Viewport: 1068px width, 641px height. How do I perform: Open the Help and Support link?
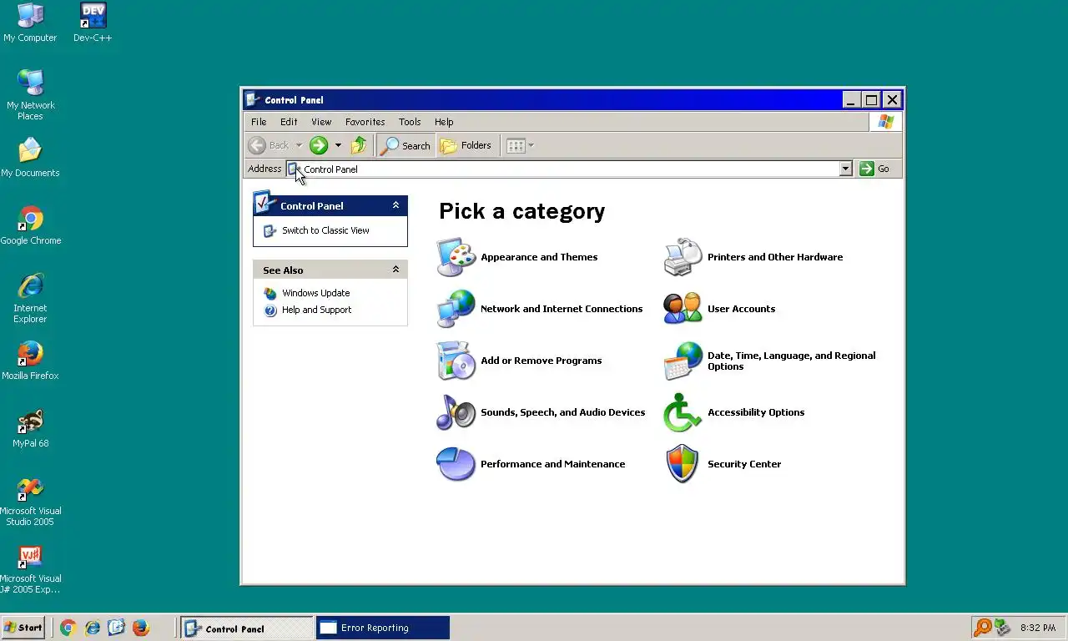pyautogui.click(x=317, y=310)
